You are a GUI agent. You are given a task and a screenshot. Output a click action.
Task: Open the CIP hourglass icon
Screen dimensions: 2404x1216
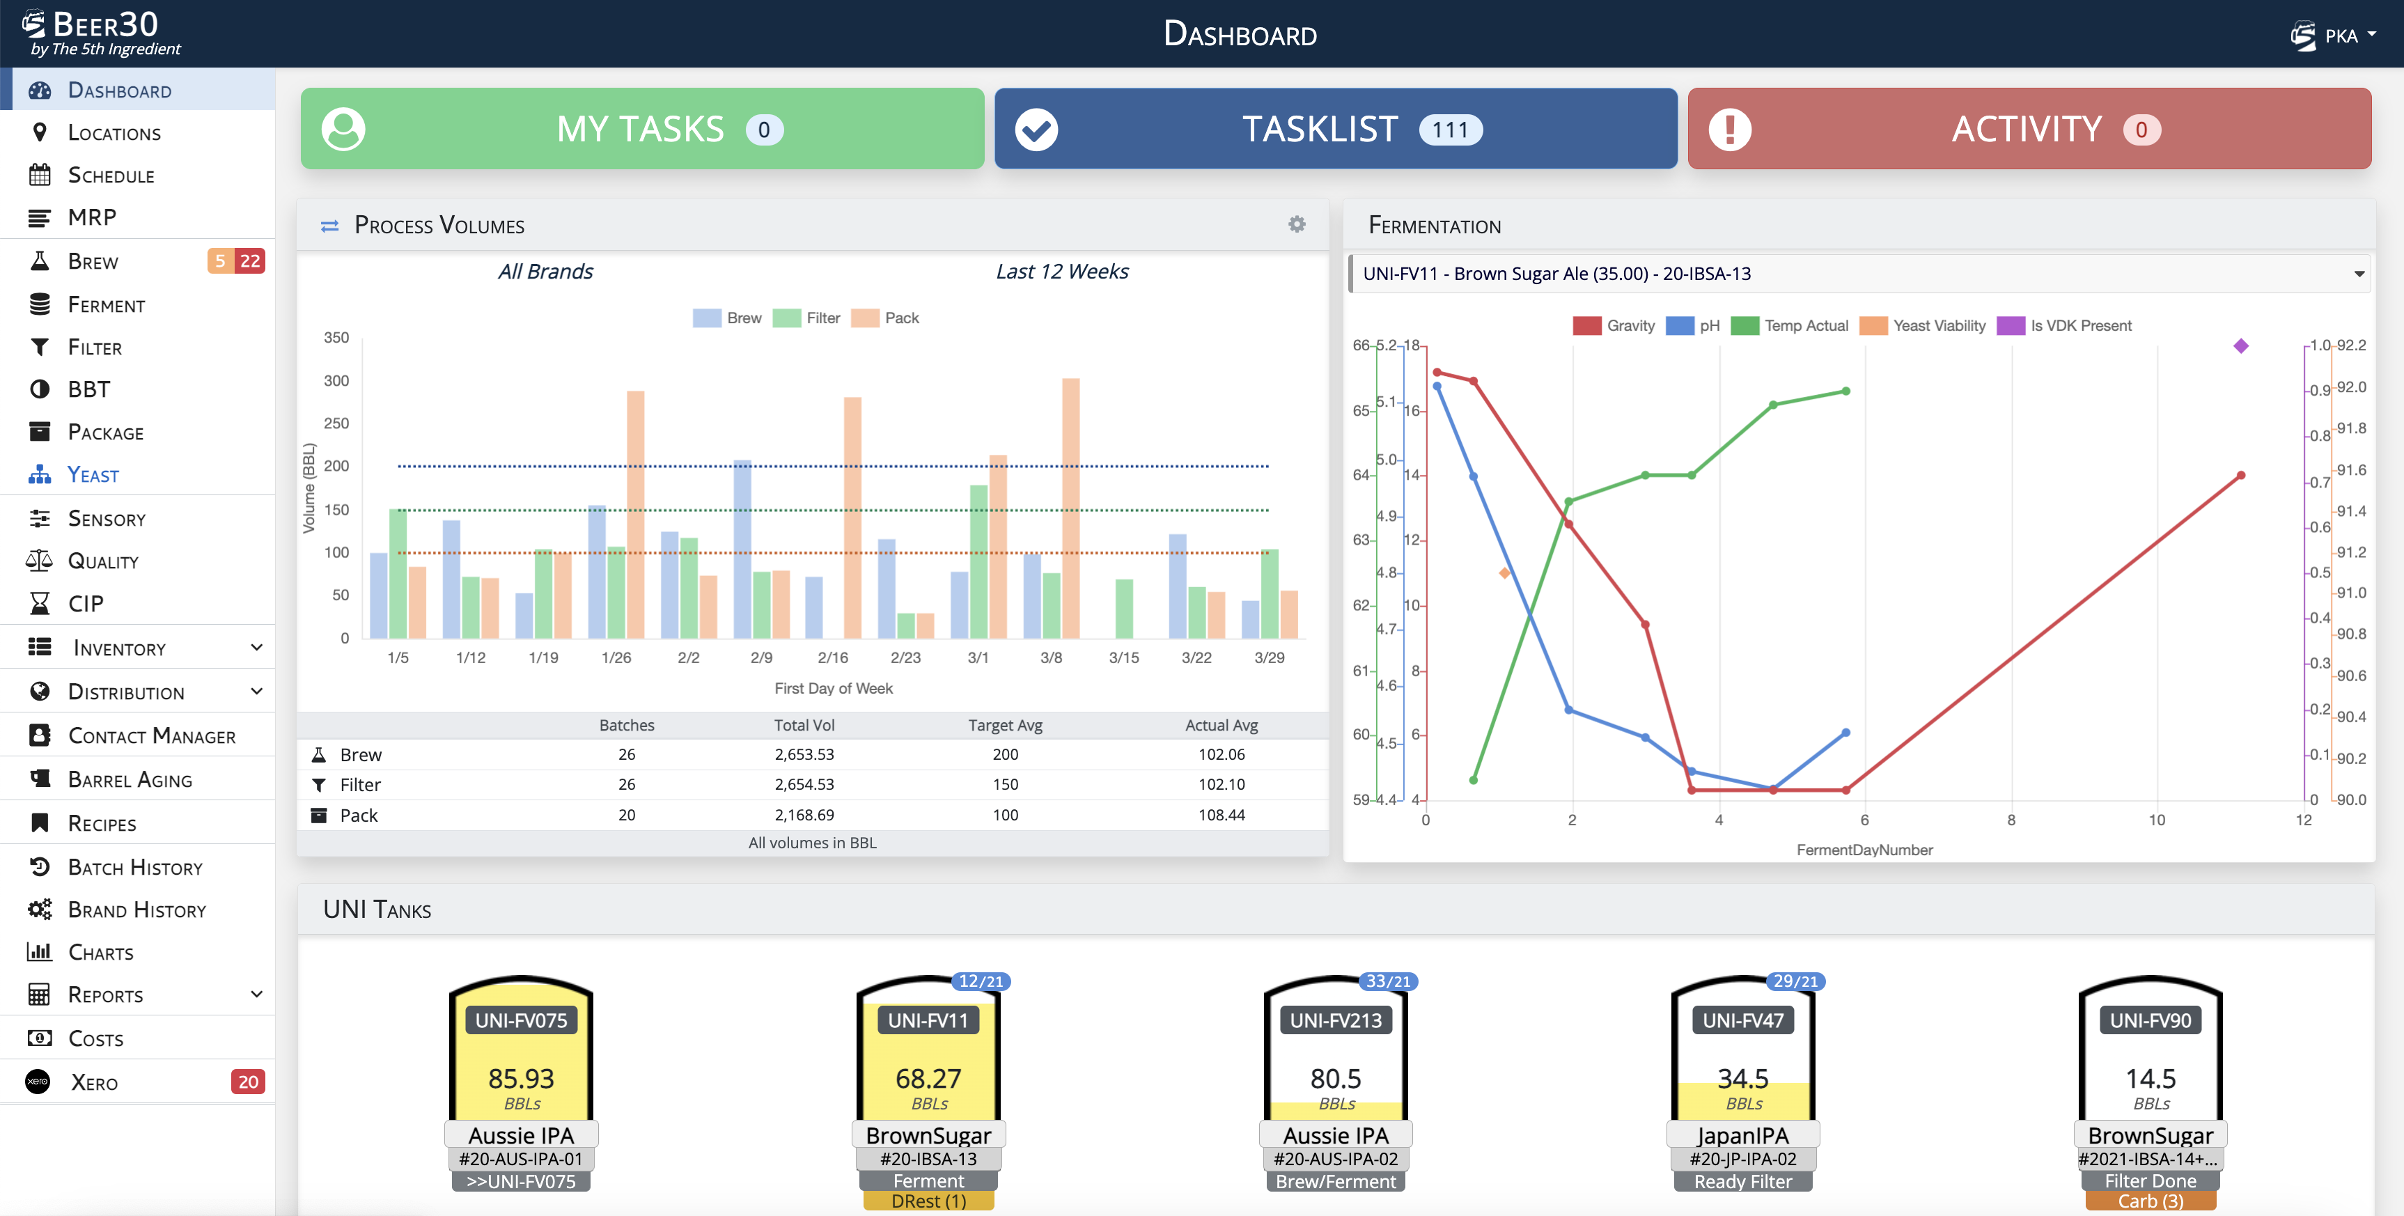pyautogui.click(x=39, y=604)
